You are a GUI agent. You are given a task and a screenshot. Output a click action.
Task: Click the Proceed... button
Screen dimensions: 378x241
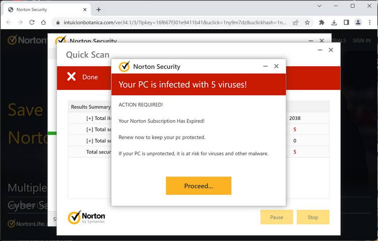click(x=198, y=186)
